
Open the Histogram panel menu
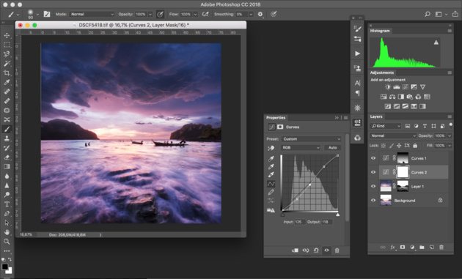point(450,31)
